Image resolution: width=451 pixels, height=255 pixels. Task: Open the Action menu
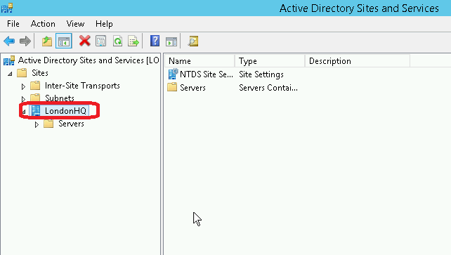click(x=43, y=24)
